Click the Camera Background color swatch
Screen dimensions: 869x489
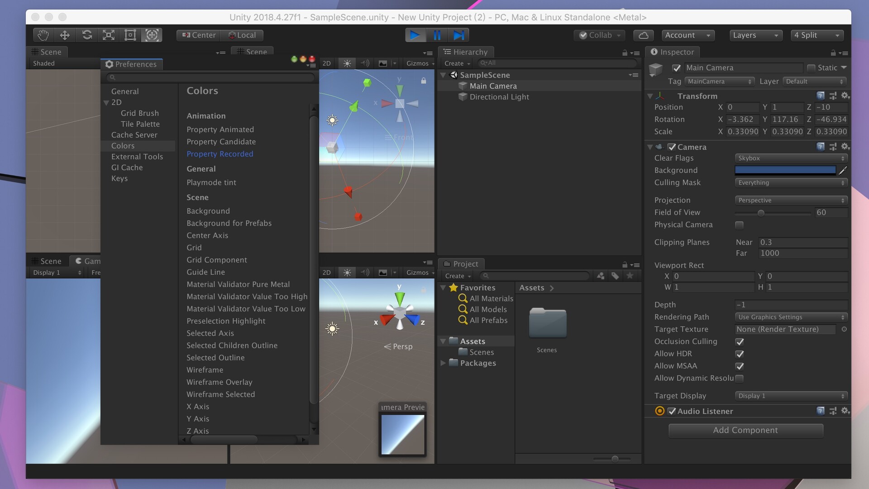pos(785,170)
